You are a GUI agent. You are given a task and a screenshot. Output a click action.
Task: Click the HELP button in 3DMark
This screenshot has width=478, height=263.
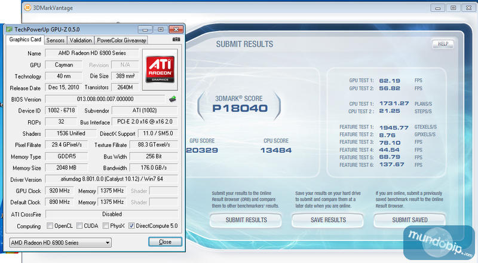pos(443,44)
